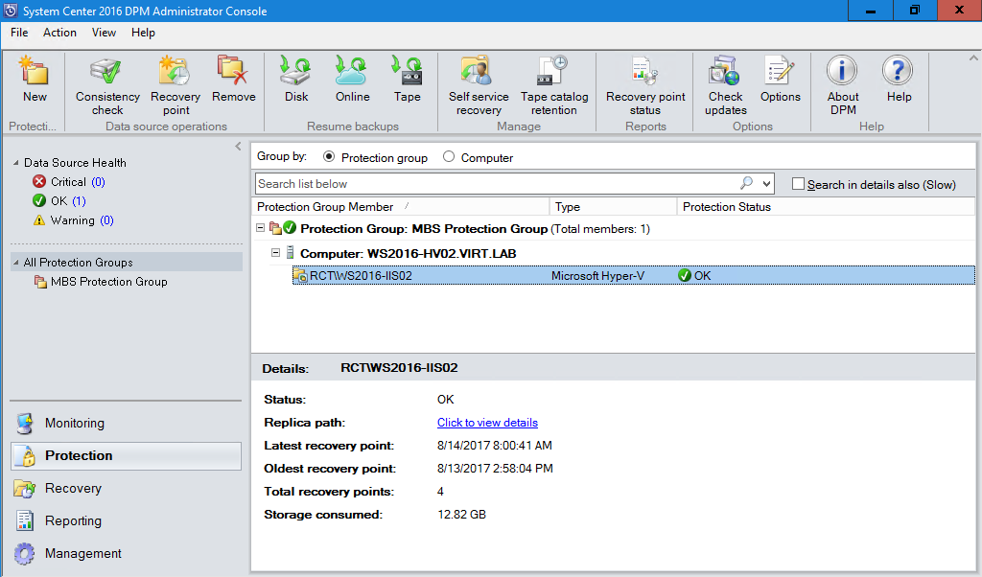Switch to the Monitoring workspace
Viewport: 982px width, 577px height.
pyautogui.click(x=126, y=423)
